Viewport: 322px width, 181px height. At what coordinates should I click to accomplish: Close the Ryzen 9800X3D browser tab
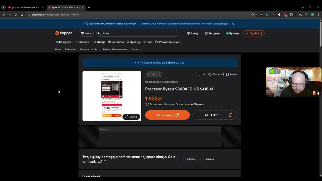(x=83, y=8)
